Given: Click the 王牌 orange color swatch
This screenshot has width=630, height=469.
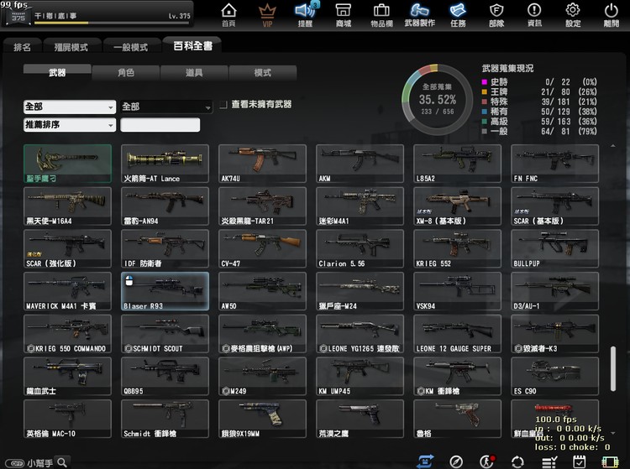Looking at the screenshot, I should 484,92.
